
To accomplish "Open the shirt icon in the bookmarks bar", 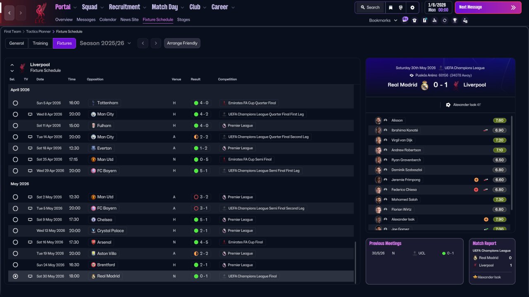I will tap(415, 20).
